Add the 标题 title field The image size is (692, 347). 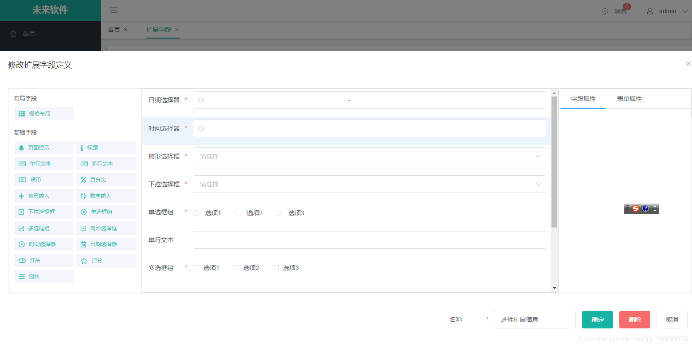[x=106, y=148]
